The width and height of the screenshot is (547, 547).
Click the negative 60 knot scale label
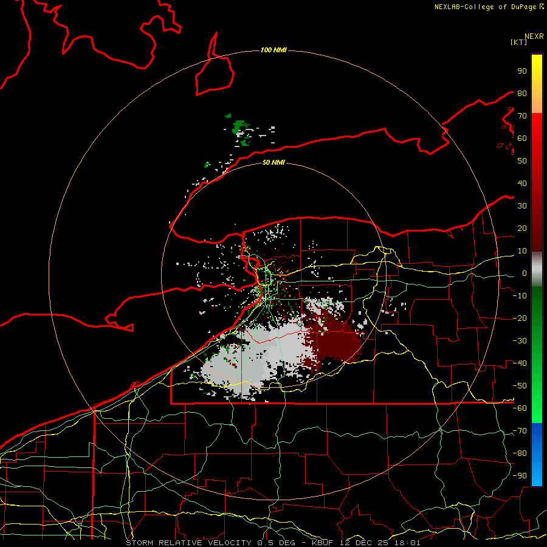[x=520, y=408]
